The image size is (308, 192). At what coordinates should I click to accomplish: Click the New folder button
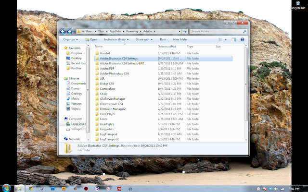tap(180, 39)
